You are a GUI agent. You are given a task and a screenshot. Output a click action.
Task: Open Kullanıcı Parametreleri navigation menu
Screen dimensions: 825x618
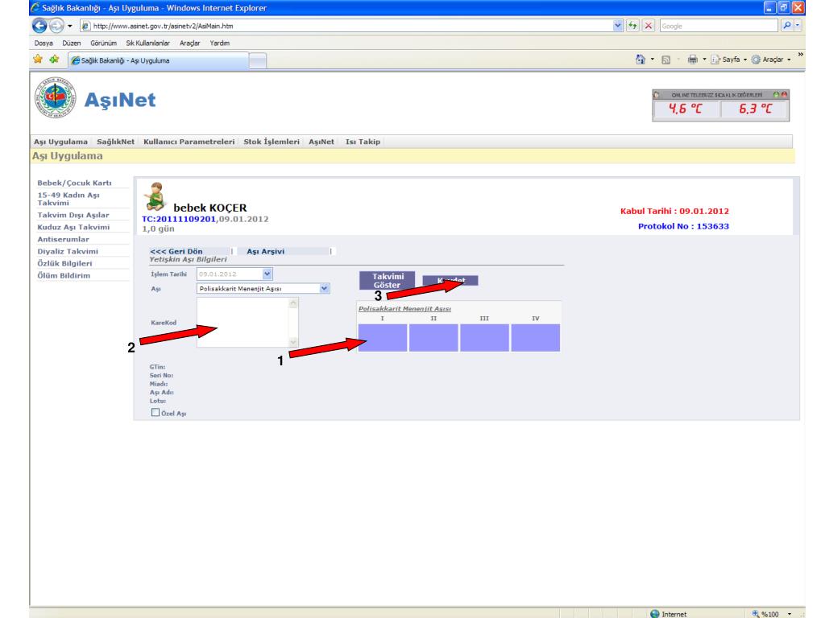[x=189, y=142]
